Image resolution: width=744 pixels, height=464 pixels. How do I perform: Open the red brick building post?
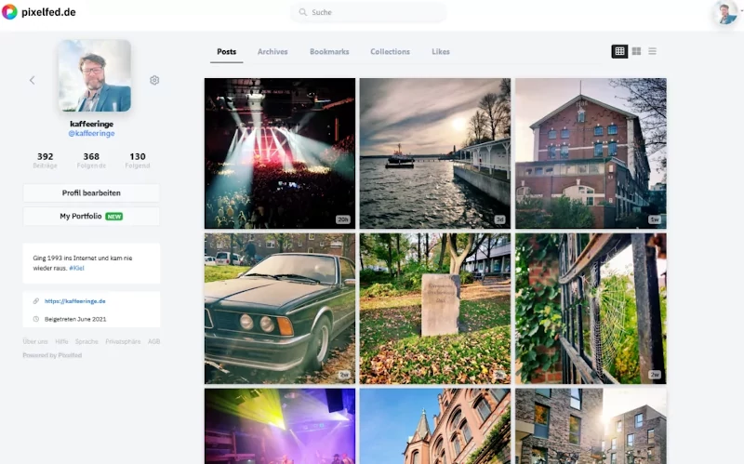point(591,153)
